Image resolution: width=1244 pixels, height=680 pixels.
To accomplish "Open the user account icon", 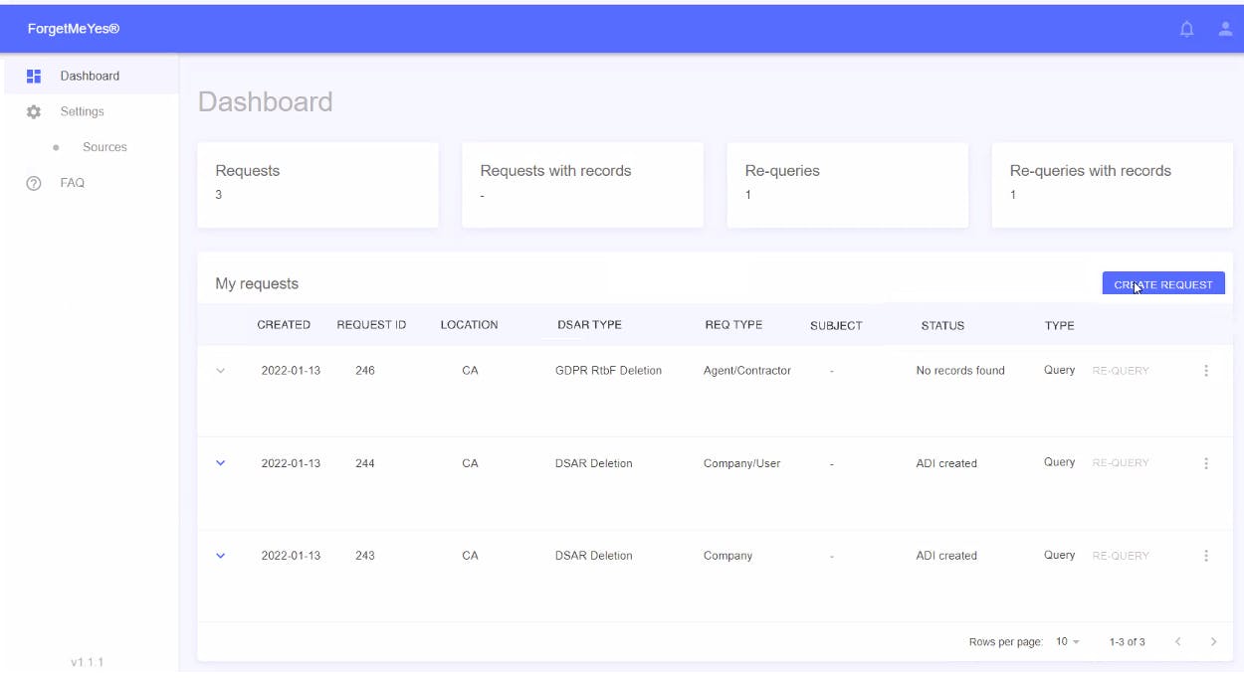I will [1226, 29].
